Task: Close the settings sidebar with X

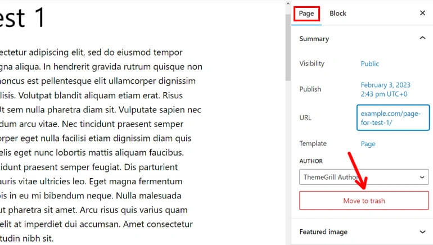Action: 422,13
